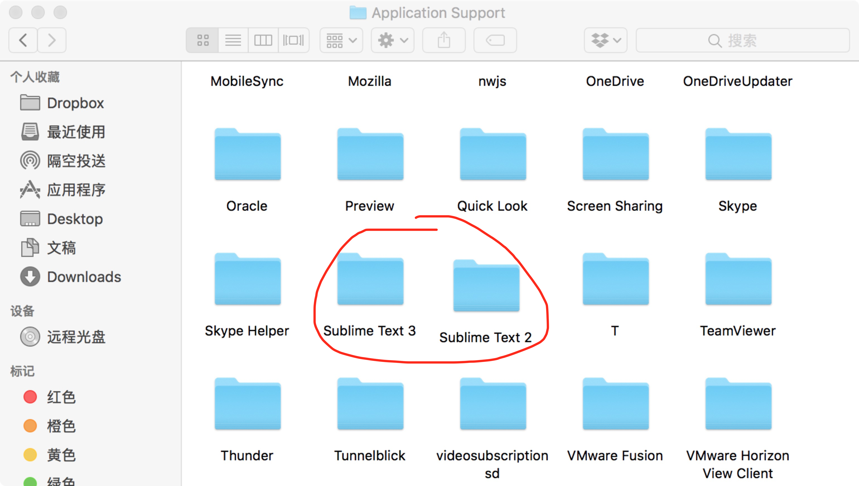Select the Quick Look folder icon
Image resolution: width=859 pixels, height=486 pixels.
point(493,154)
